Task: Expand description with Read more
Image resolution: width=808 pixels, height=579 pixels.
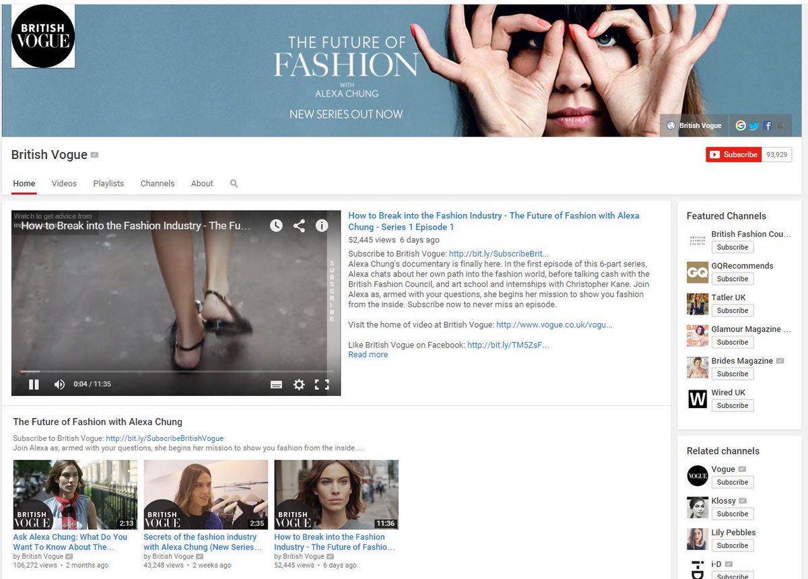Action: tap(368, 355)
